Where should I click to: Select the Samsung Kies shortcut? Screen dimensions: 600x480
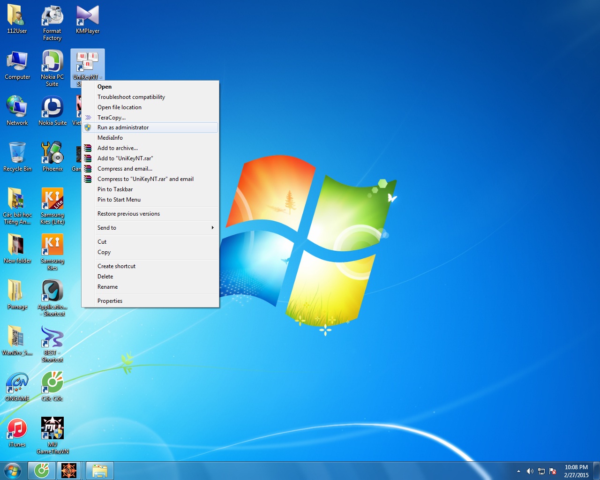tap(52, 252)
